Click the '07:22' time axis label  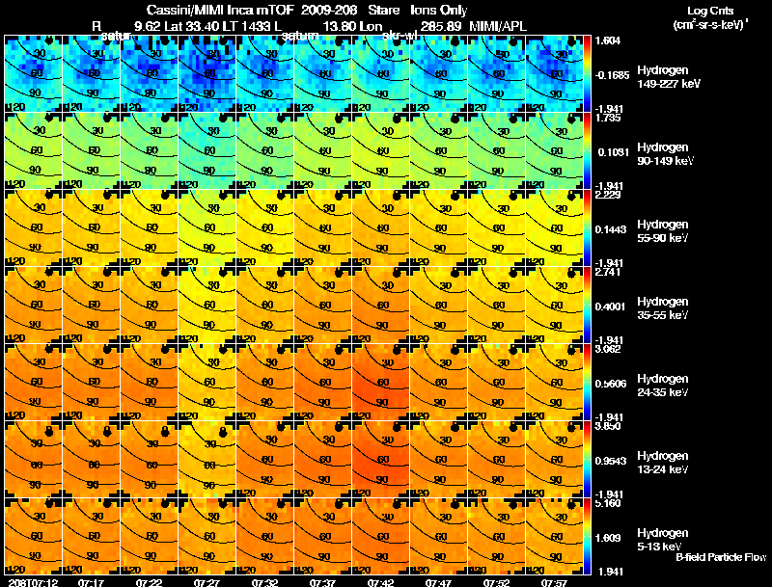coord(149,582)
